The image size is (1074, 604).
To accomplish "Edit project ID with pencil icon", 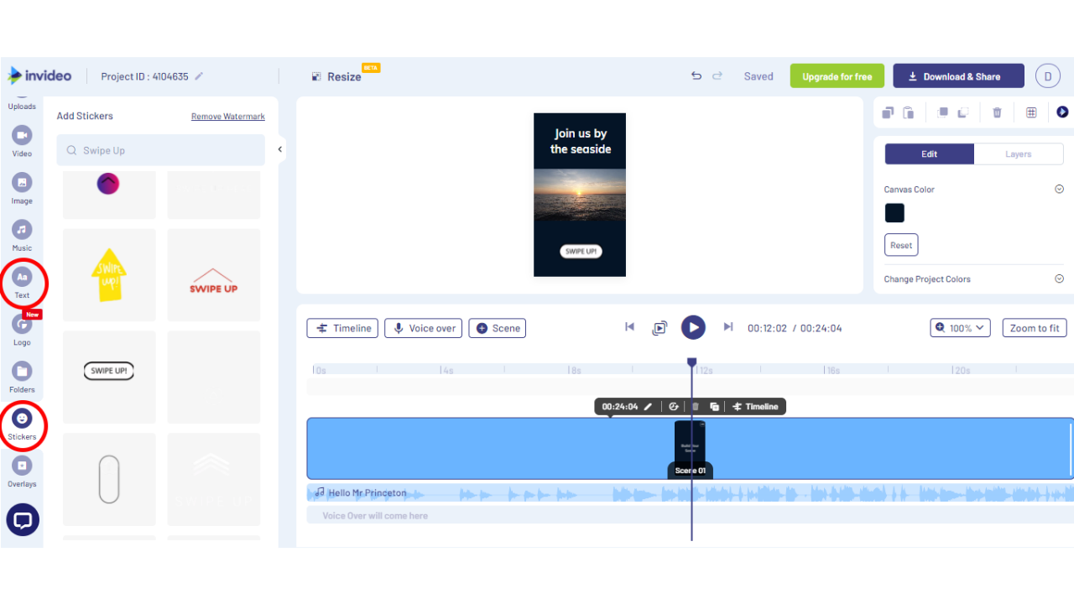I will (199, 76).
